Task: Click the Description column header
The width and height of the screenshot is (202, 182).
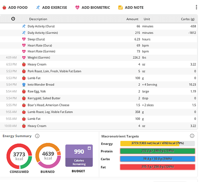Action: click(x=38, y=19)
